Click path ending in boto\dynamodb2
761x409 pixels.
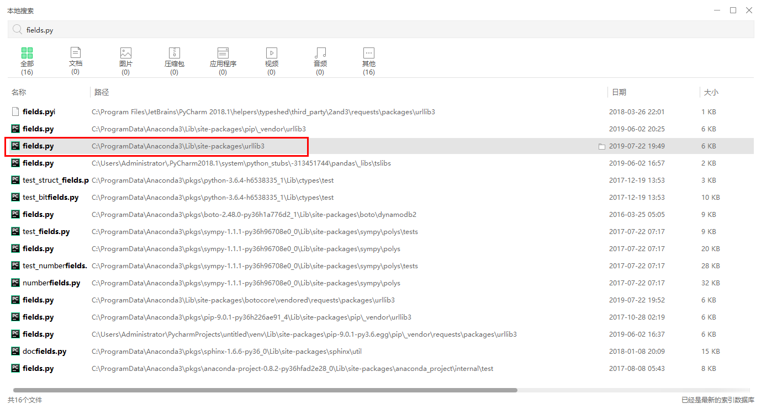(x=254, y=214)
